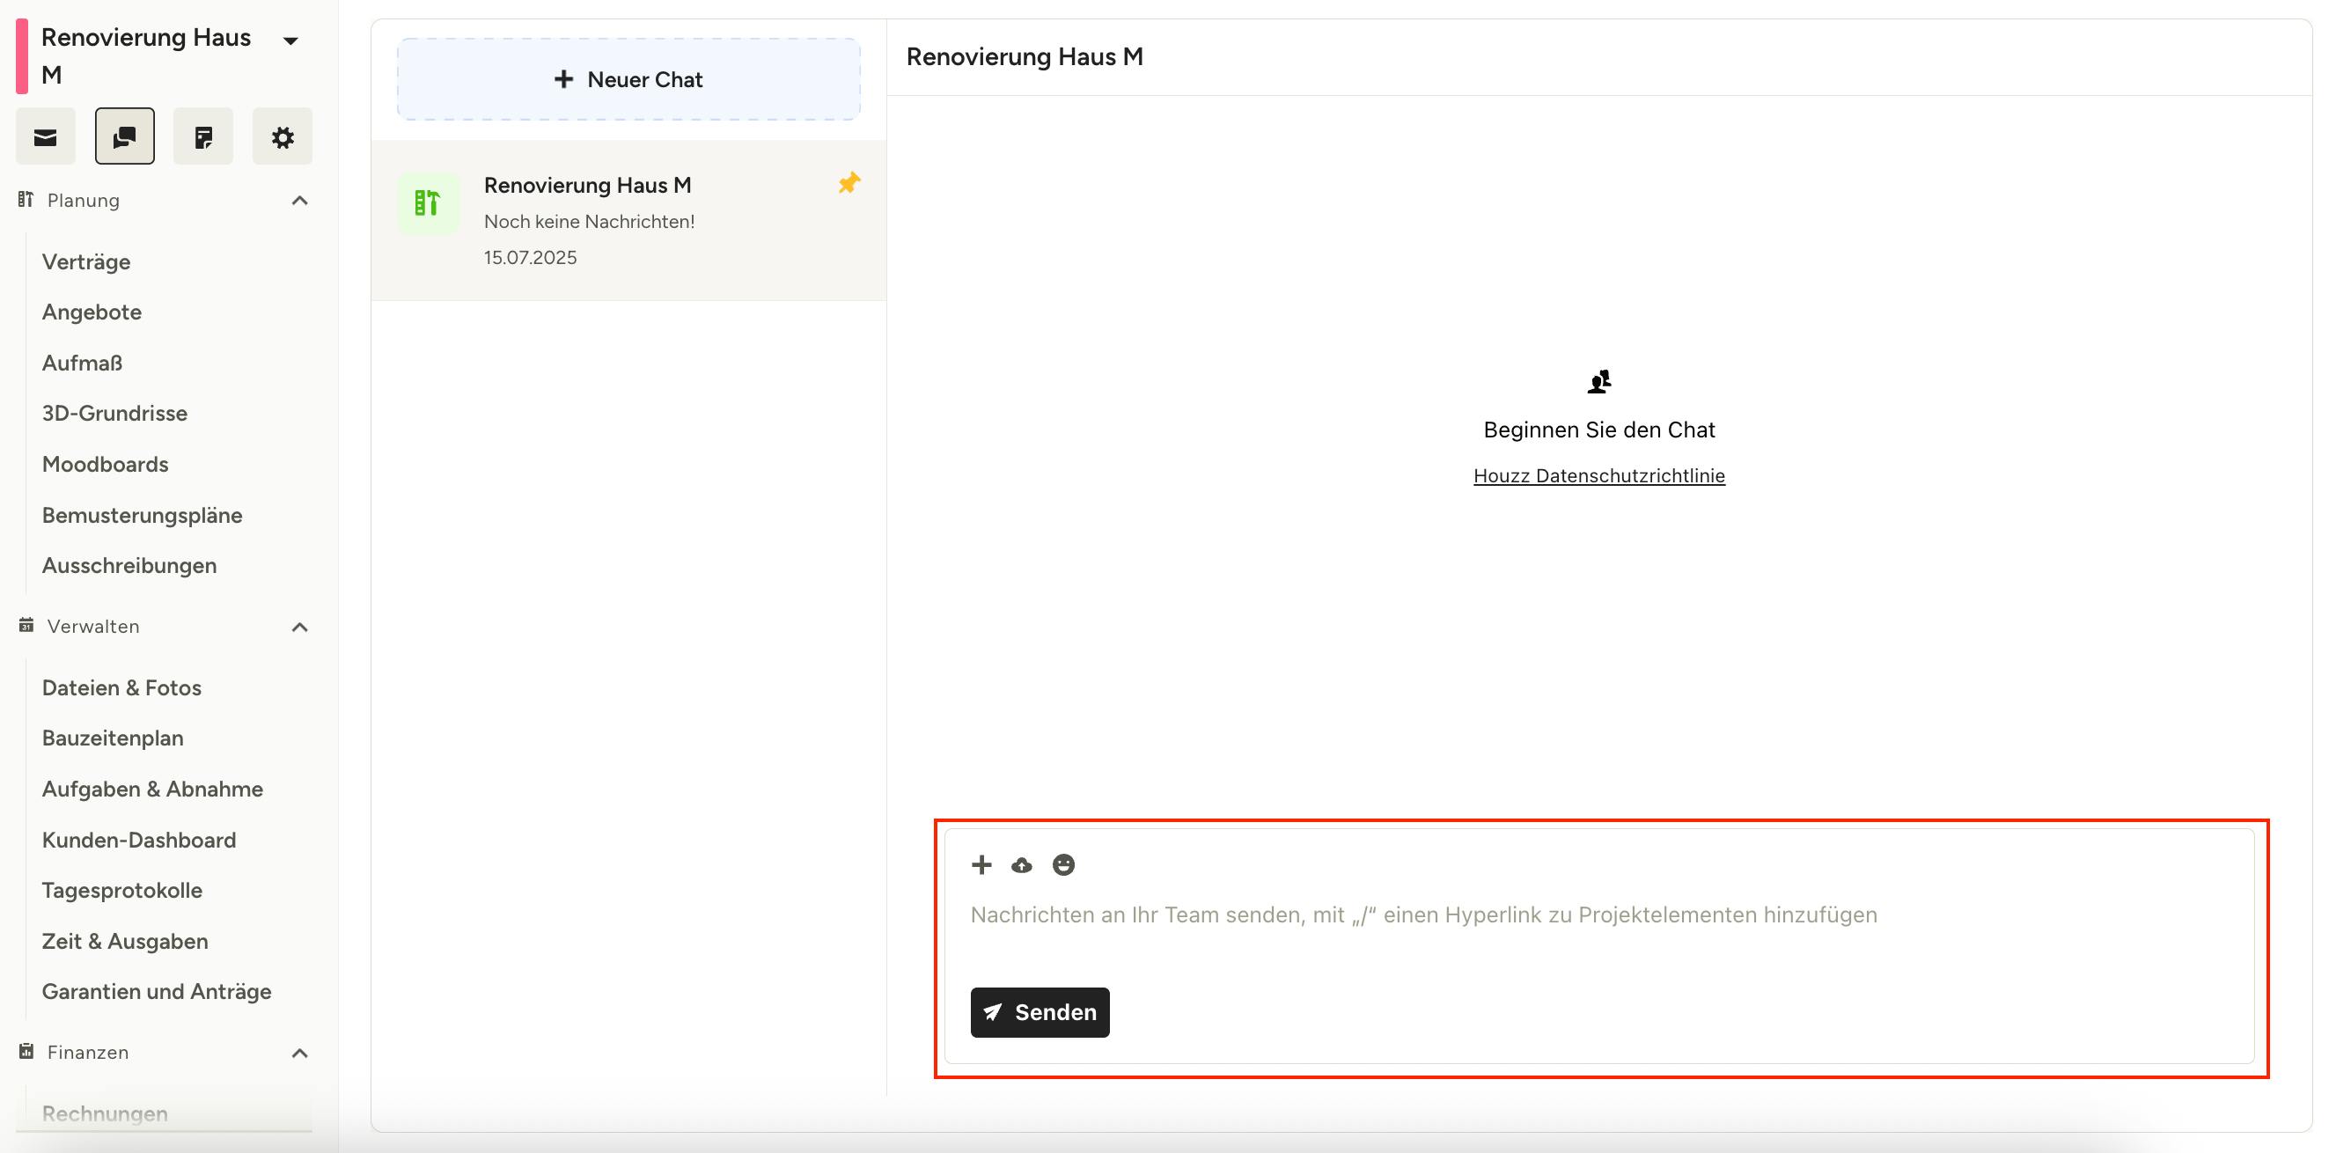Image resolution: width=2329 pixels, height=1153 pixels.
Task: Start a new chat with Neuer Chat
Action: click(629, 78)
